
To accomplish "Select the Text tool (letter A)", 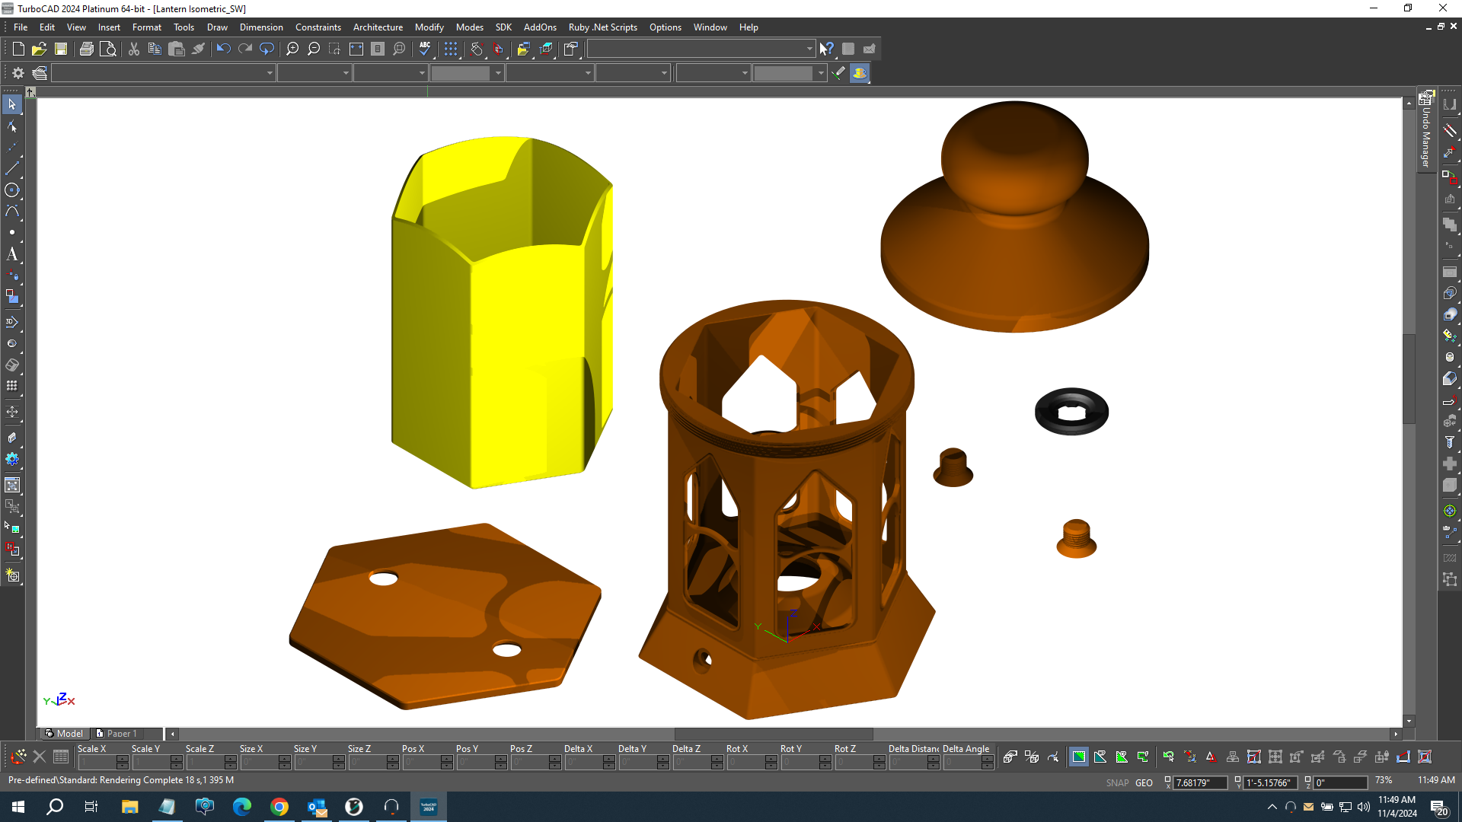I will click(x=12, y=254).
